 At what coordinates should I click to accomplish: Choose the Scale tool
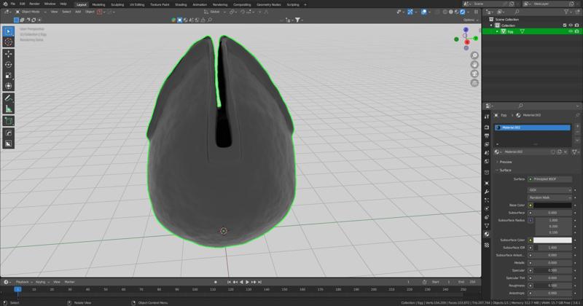pyautogui.click(x=9, y=76)
